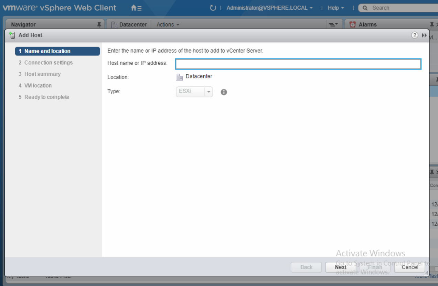Click the vmware vSphere Web Client logo

click(x=59, y=8)
